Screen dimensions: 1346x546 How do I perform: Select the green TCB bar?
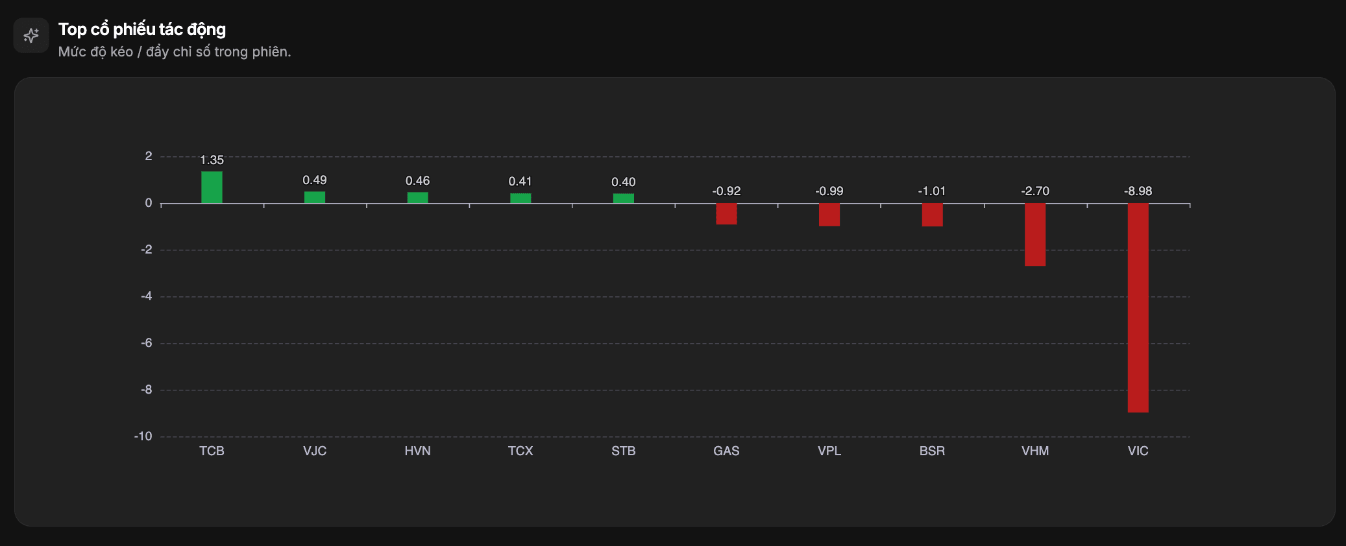coord(212,187)
